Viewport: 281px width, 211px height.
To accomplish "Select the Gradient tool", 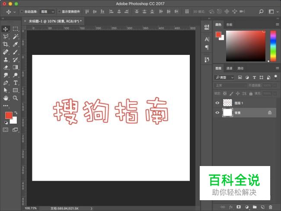I will (15, 67).
